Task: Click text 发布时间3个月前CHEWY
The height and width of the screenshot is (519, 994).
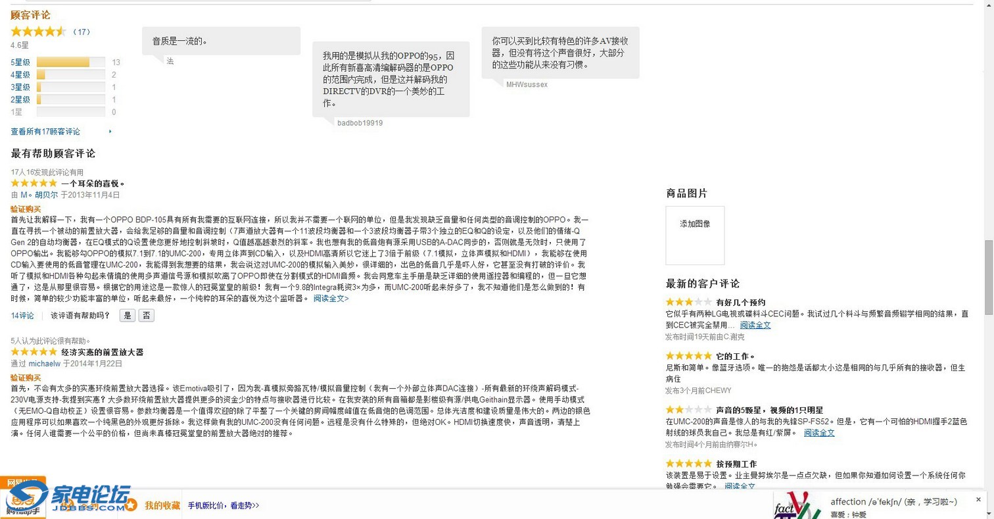Action: [698, 390]
